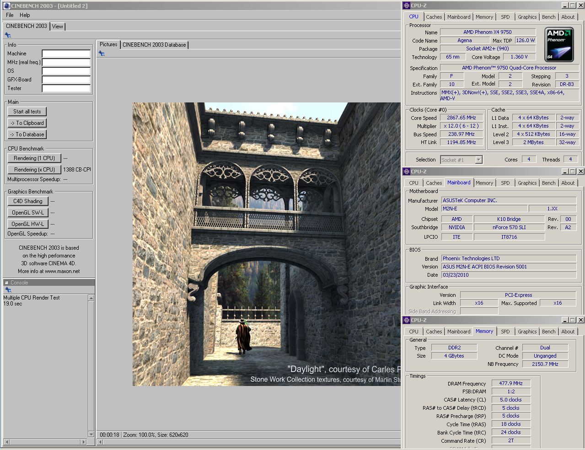The height and width of the screenshot is (450, 585).
Task: Click the GFX-Board input field
Action: pos(66,80)
